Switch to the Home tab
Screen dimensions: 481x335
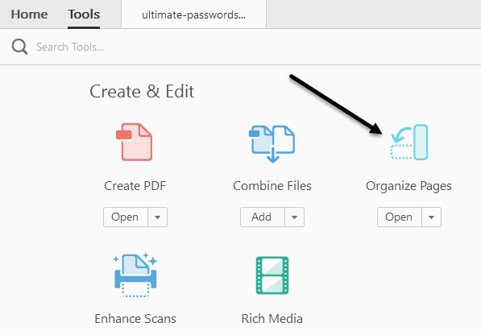click(x=30, y=14)
